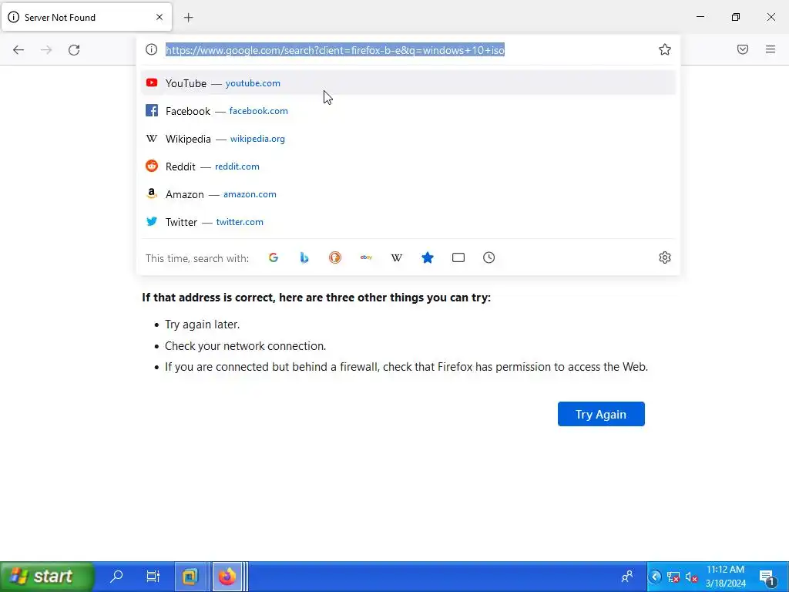Open the pinned taskbar app beside Firefox

tap(190, 577)
